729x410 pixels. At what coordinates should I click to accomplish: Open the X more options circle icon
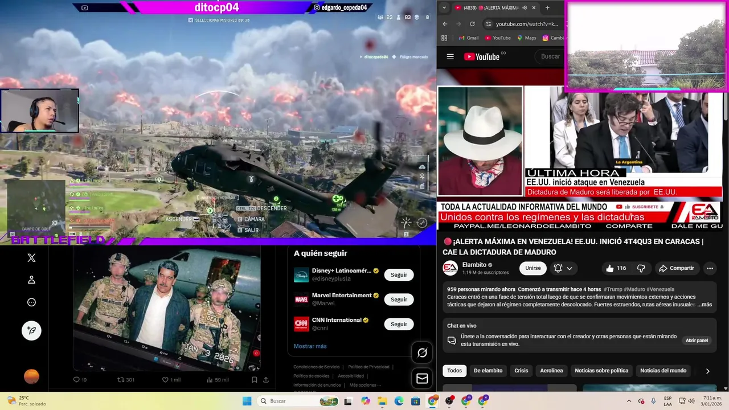point(31,302)
